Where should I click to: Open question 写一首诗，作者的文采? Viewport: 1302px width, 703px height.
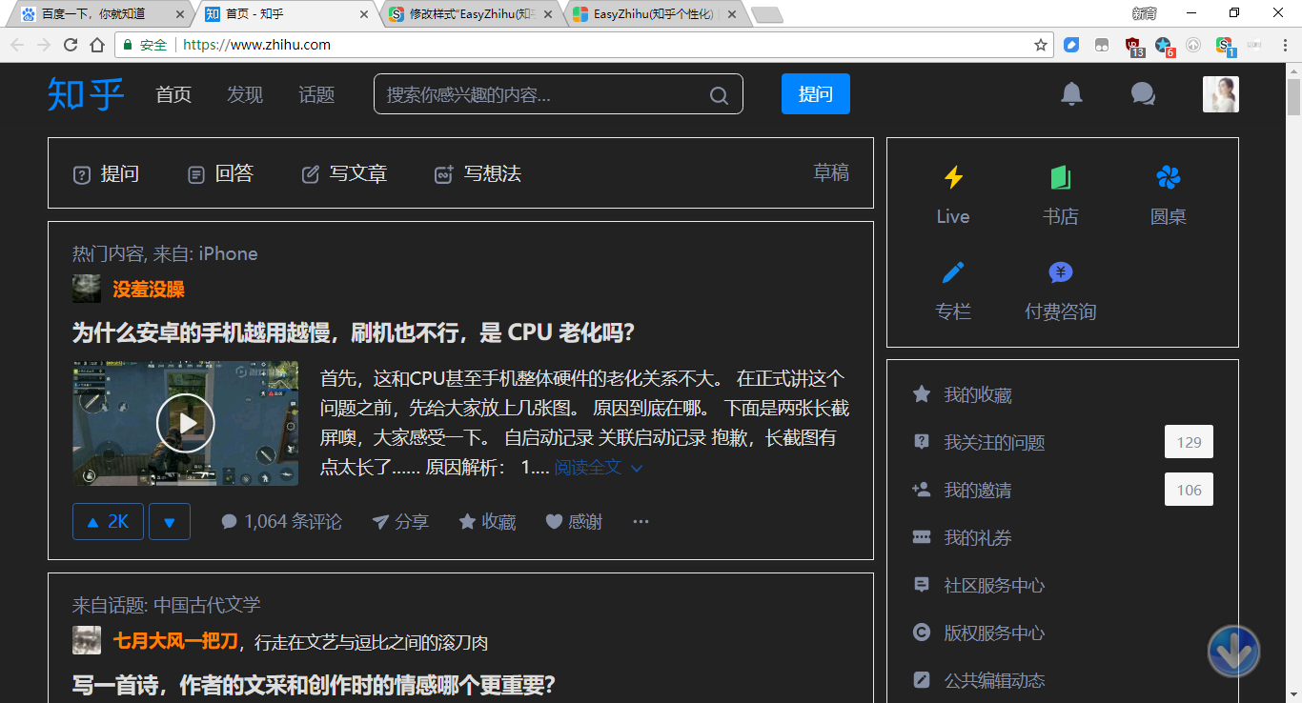[x=314, y=684]
